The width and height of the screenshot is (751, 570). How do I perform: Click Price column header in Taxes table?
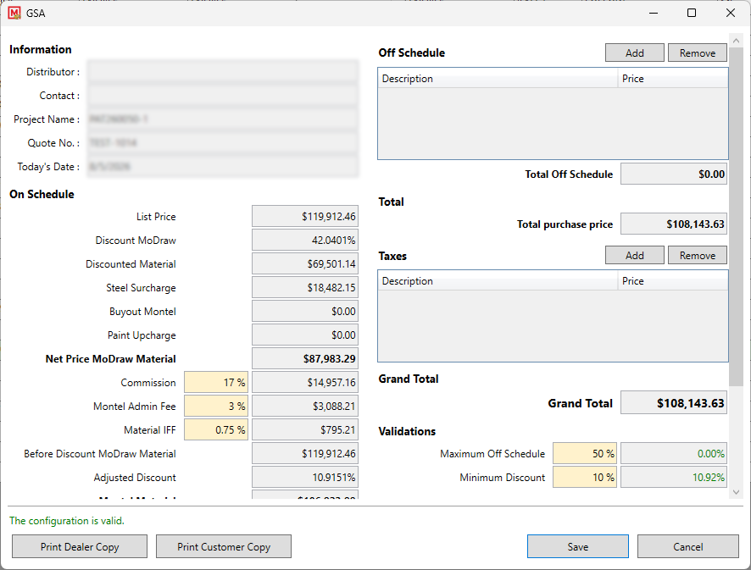[673, 281]
